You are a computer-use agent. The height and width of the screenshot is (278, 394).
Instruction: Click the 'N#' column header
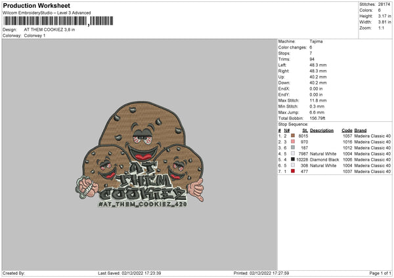287,130
